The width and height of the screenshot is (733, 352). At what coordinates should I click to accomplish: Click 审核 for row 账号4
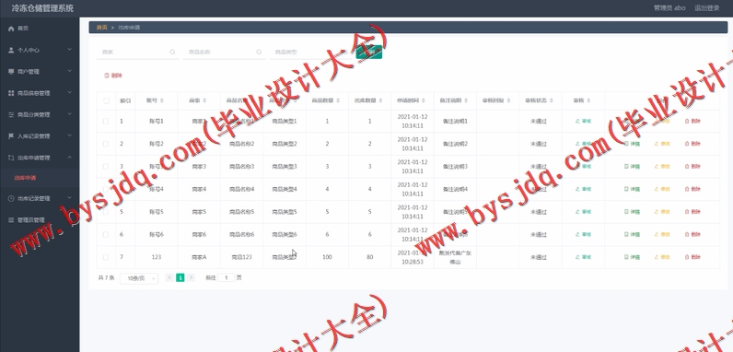(584, 189)
